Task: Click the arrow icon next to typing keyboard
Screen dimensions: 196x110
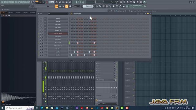Action: point(60,6)
